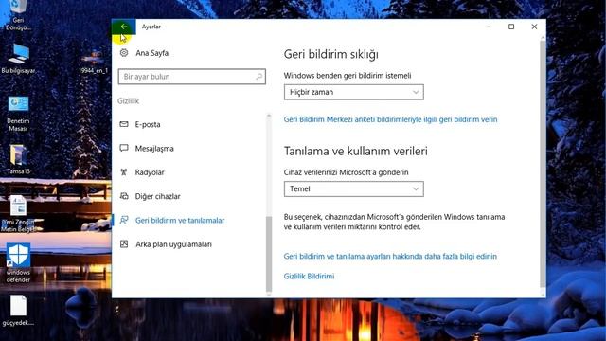This screenshot has height=341, width=606.
Task: Select the Radyolar antenna icon
Action: pos(124,172)
